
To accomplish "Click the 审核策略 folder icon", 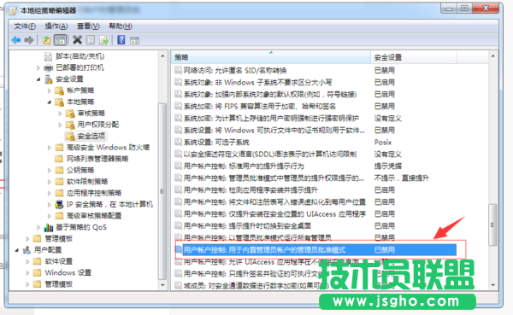I will (70, 114).
